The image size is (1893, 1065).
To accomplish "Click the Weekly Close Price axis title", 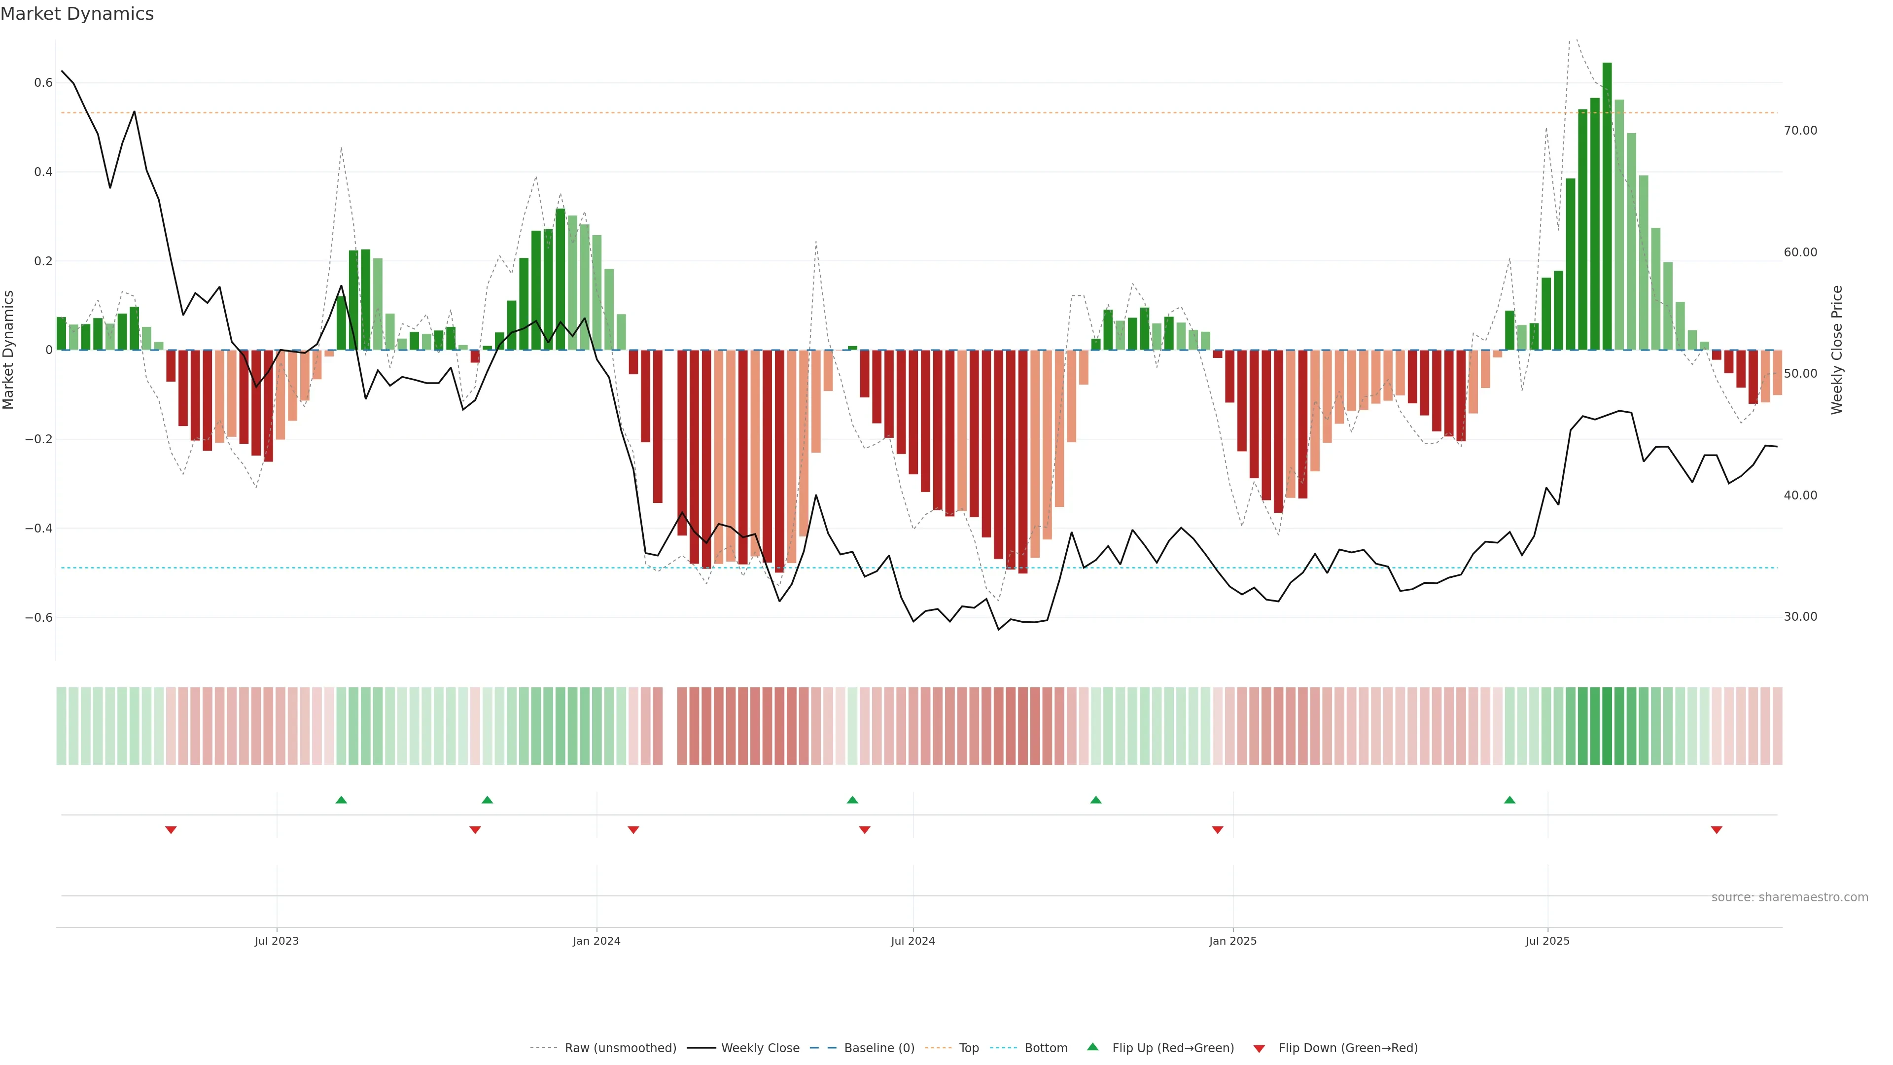I will [x=1837, y=350].
